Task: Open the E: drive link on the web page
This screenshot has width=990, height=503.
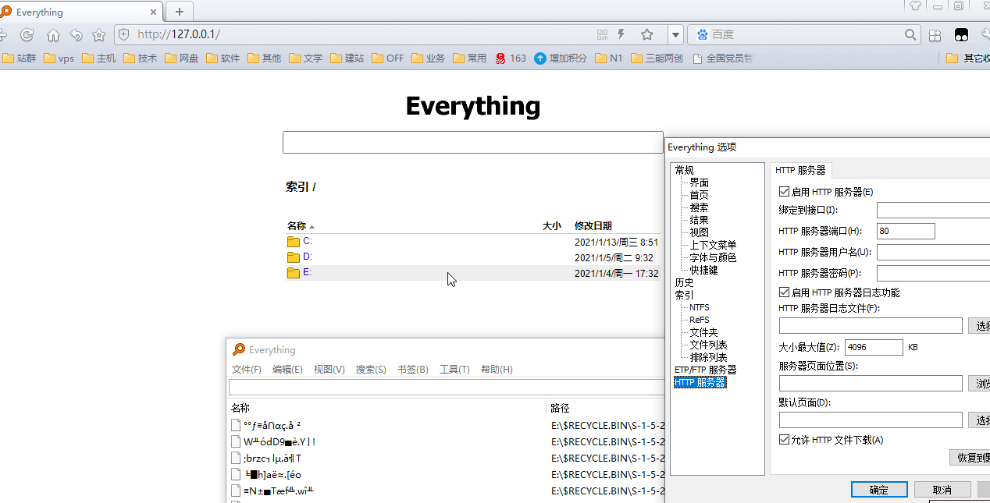Action: (x=308, y=273)
